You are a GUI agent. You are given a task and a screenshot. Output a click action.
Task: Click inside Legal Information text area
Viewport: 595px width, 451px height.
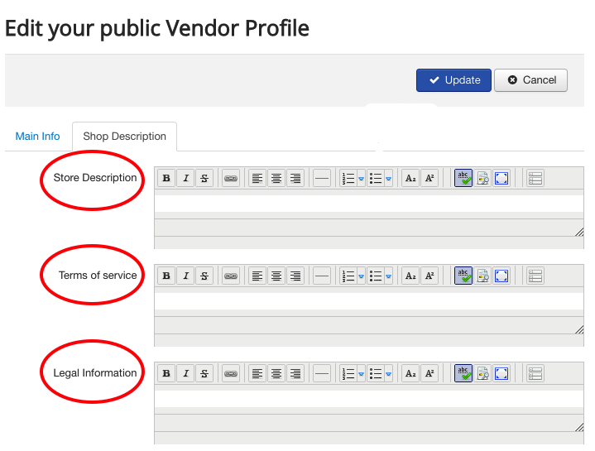pos(369,399)
